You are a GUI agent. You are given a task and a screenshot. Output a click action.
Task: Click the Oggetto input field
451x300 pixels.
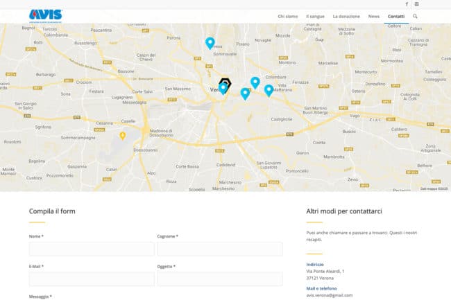(x=219, y=279)
